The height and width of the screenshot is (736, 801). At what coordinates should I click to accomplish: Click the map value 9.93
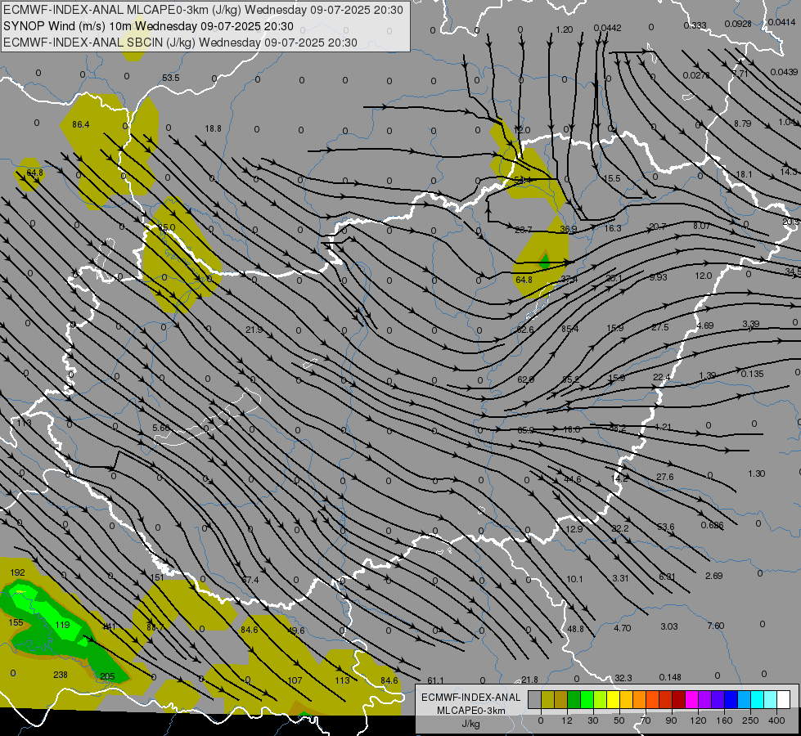pos(658,277)
